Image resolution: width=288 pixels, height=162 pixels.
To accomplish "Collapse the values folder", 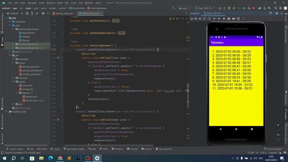I will point(13,81).
